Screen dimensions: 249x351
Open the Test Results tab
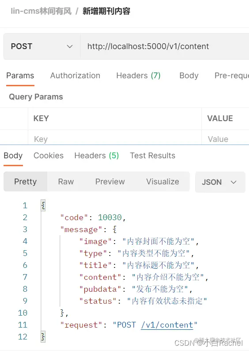tap(153, 156)
